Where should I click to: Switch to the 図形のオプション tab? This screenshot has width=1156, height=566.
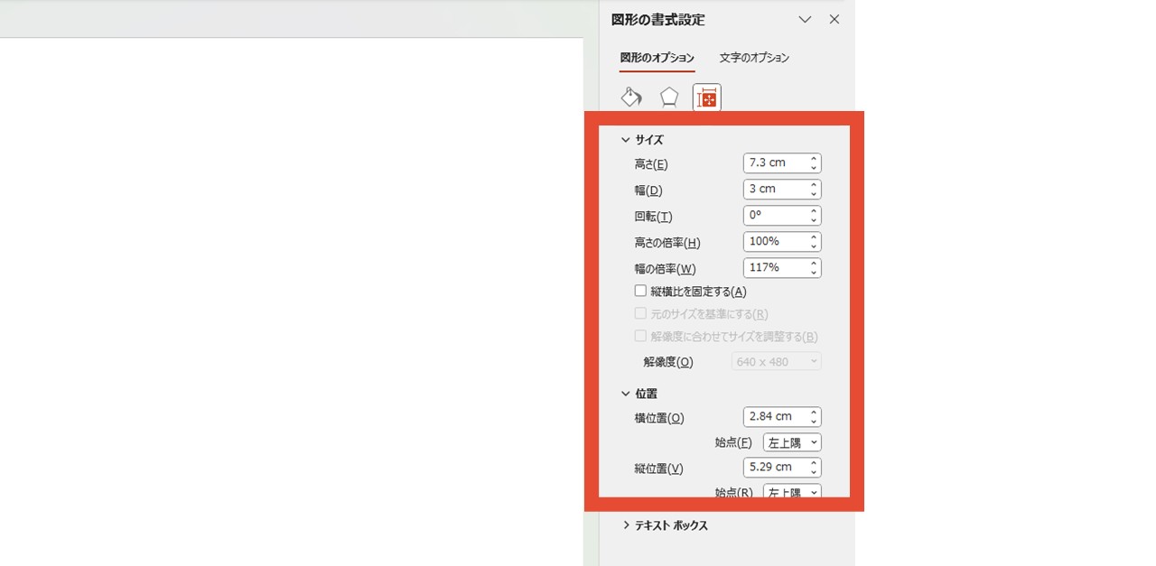657,58
